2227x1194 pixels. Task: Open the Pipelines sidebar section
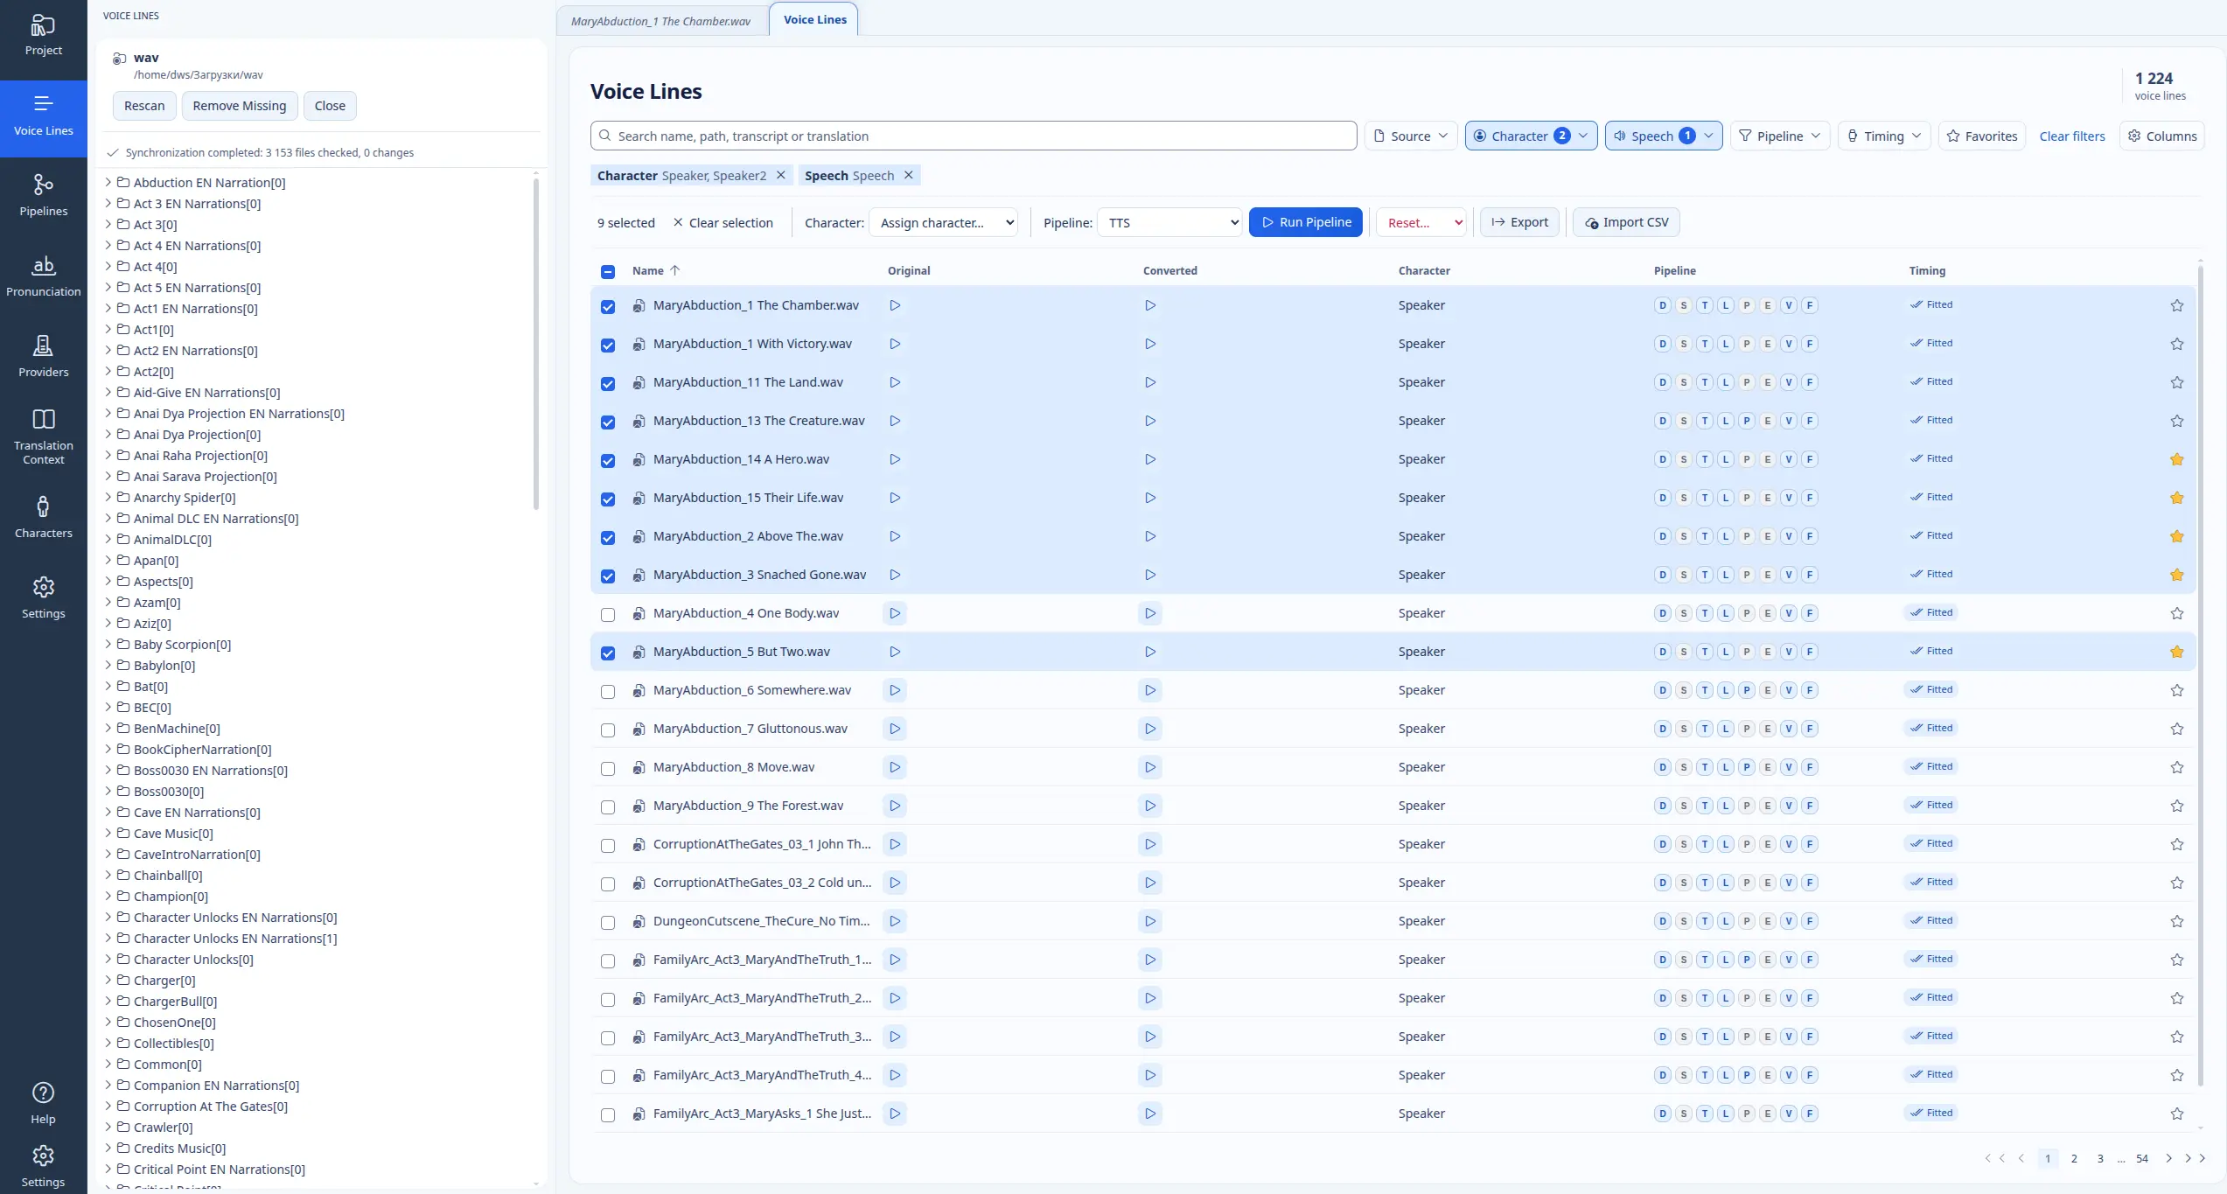pos(43,195)
